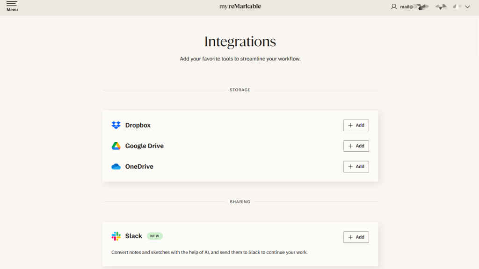Screen dimensions: 479x269
Task: Click the Google Drive icon
Action: click(x=116, y=146)
